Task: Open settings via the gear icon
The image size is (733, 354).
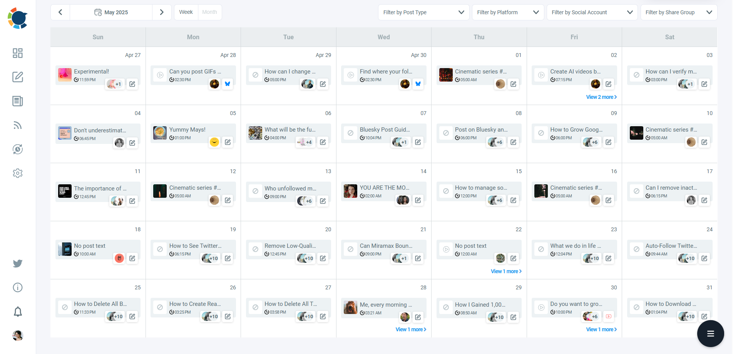Action: pos(17,173)
